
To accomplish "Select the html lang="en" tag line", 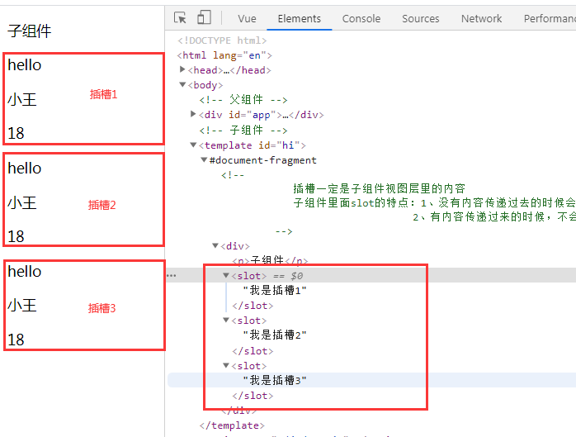I will (224, 55).
